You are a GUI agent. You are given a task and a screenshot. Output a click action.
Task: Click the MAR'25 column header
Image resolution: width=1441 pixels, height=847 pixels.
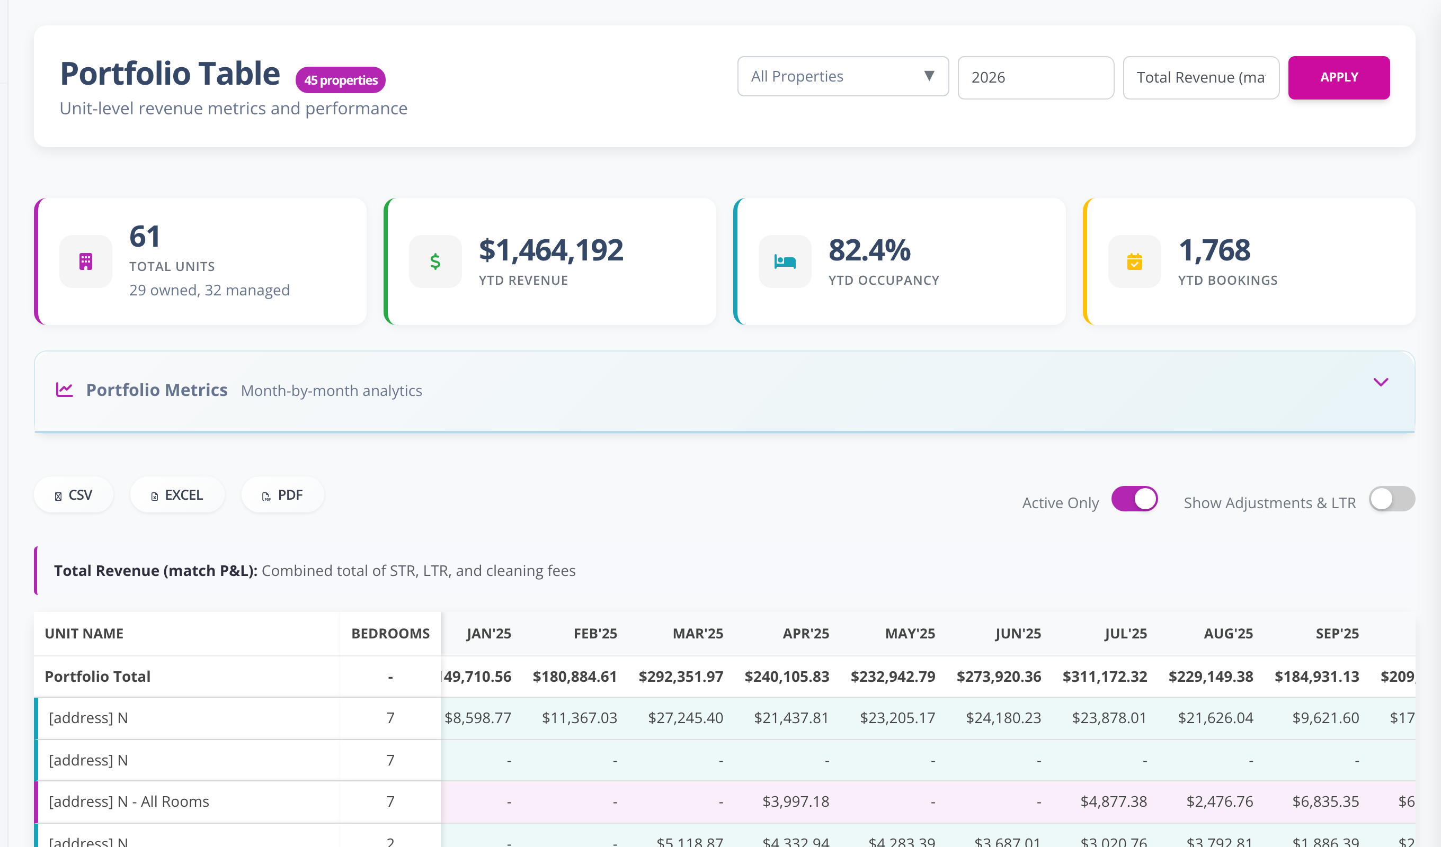pyautogui.click(x=698, y=633)
